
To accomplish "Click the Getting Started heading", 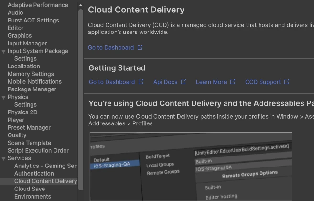I will click(x=117, y=68).
